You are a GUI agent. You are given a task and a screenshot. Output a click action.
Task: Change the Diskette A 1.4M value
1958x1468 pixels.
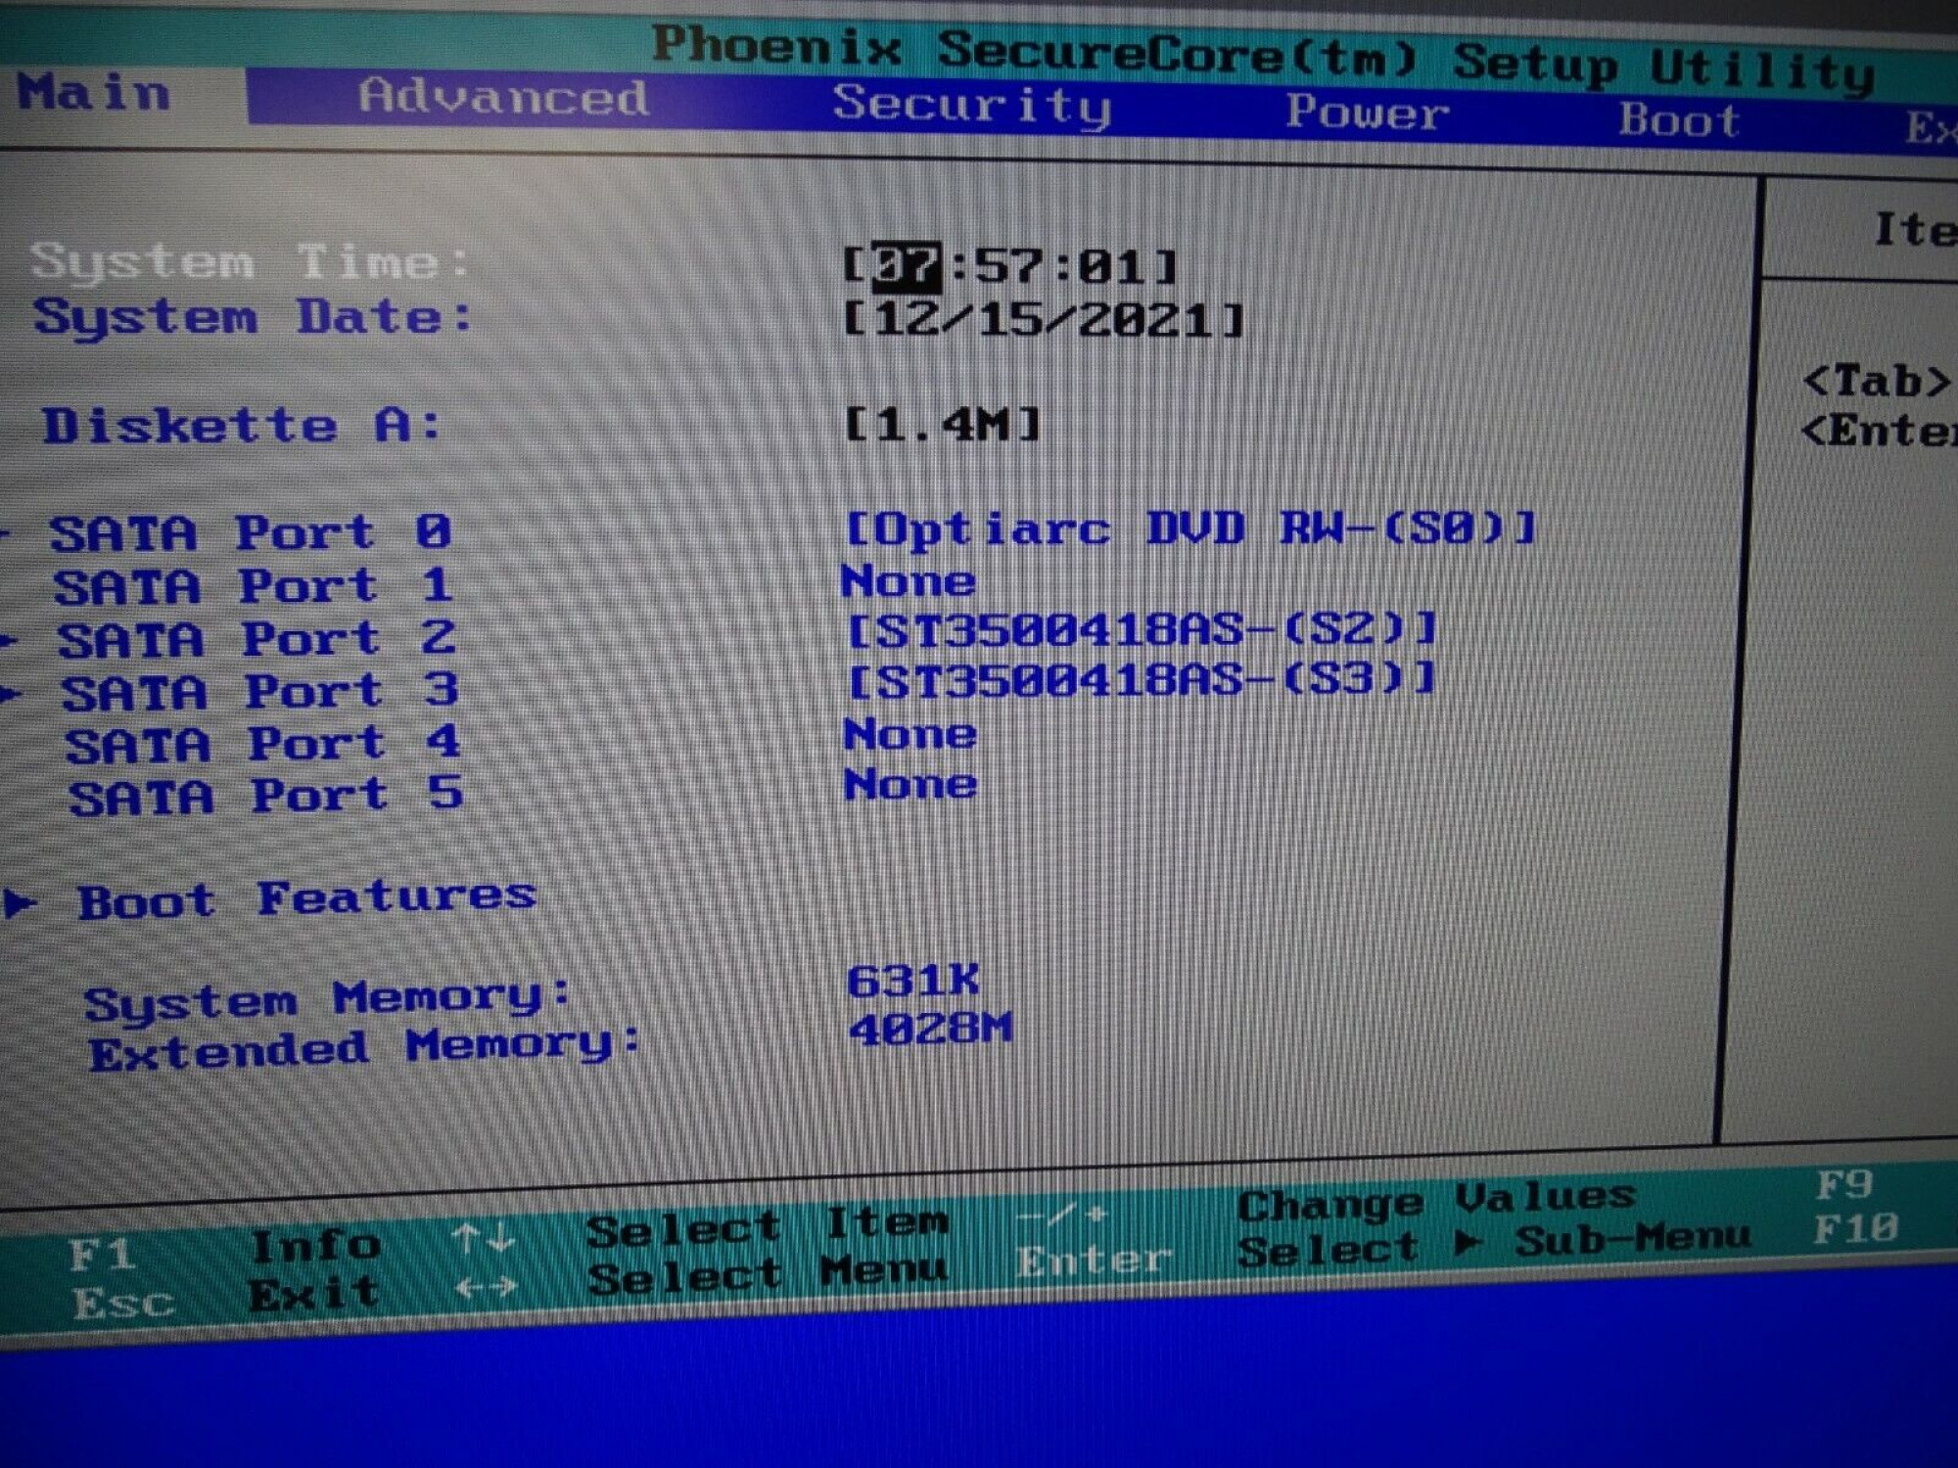point(942,425)
